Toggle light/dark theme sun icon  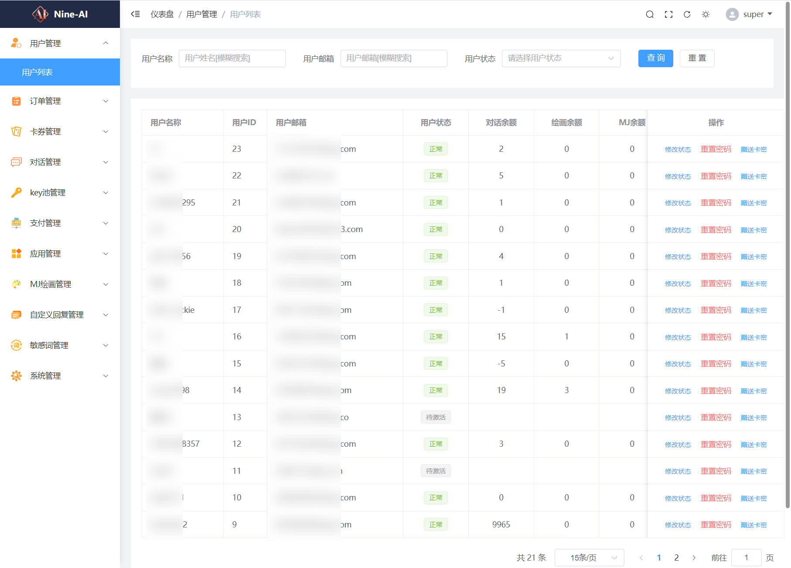tap(706, 14)
